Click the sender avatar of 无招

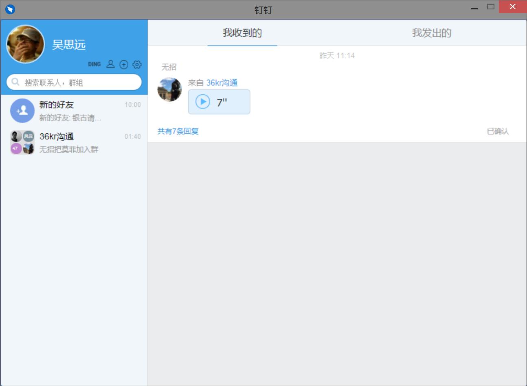[169, 89]
